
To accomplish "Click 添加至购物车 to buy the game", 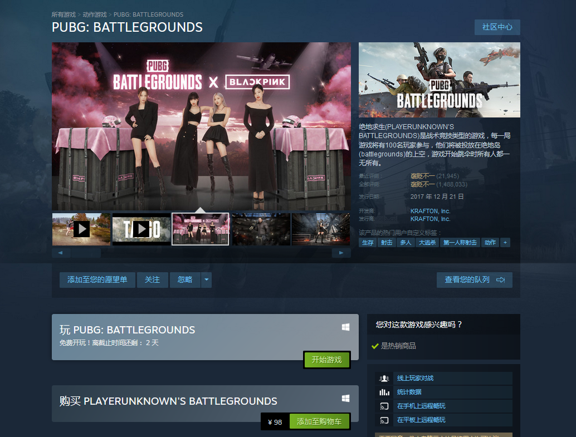I will pos(319,421).
